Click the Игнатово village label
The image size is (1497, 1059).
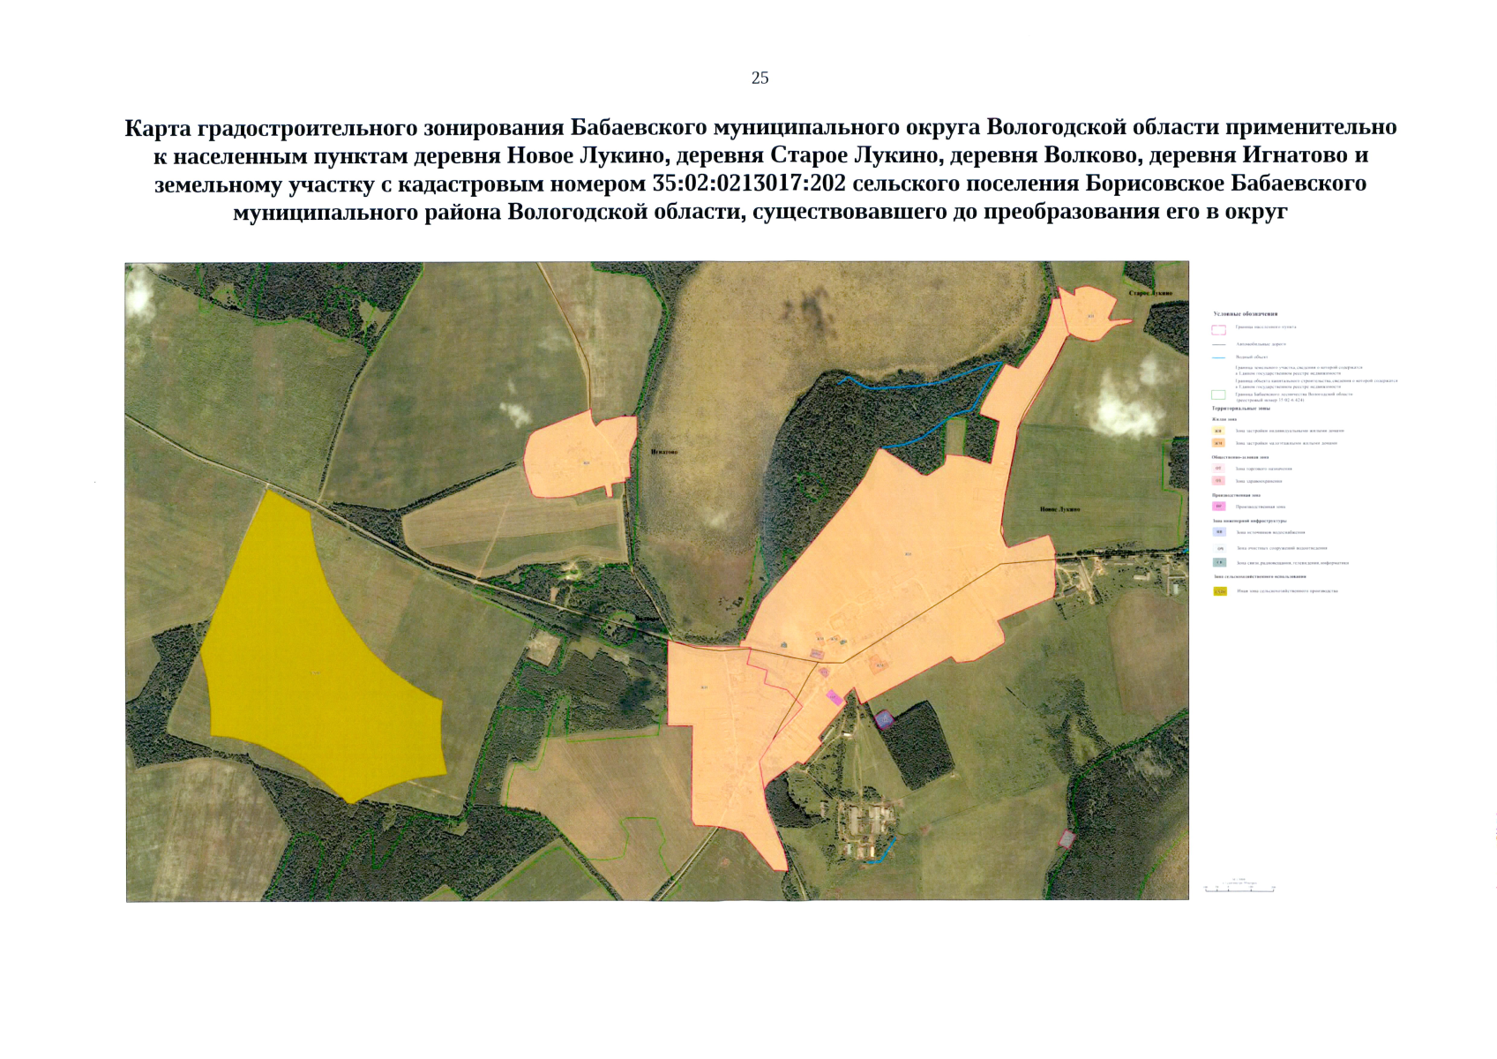(664, 452)
